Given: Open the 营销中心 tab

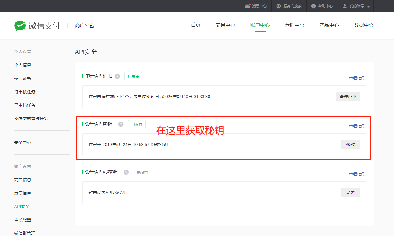Looking at the screenshot, I should (x=294, y=25).
